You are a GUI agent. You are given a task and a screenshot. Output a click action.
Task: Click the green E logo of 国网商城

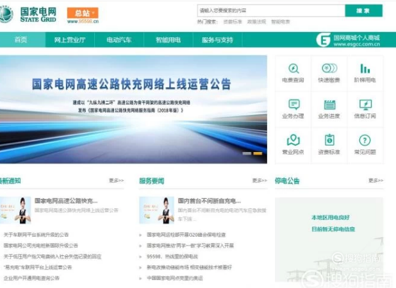(323, 40)
